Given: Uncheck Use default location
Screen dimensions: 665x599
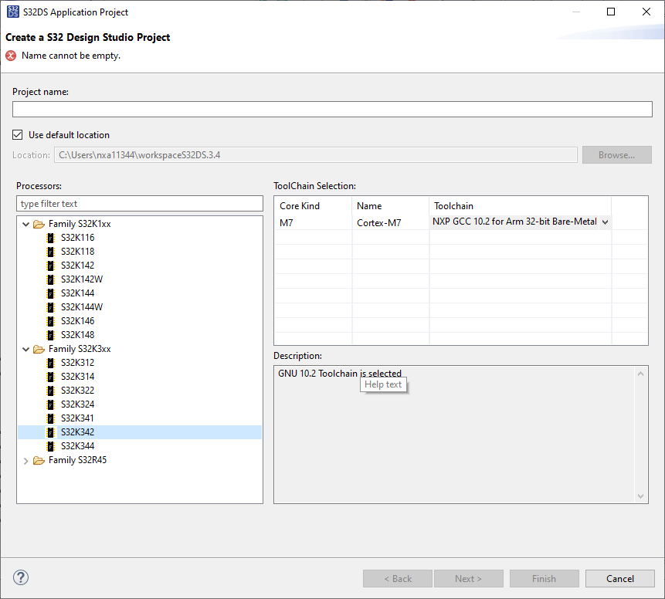Looking at the screenshot, I should pyautogui.click(x=17, y=134).
